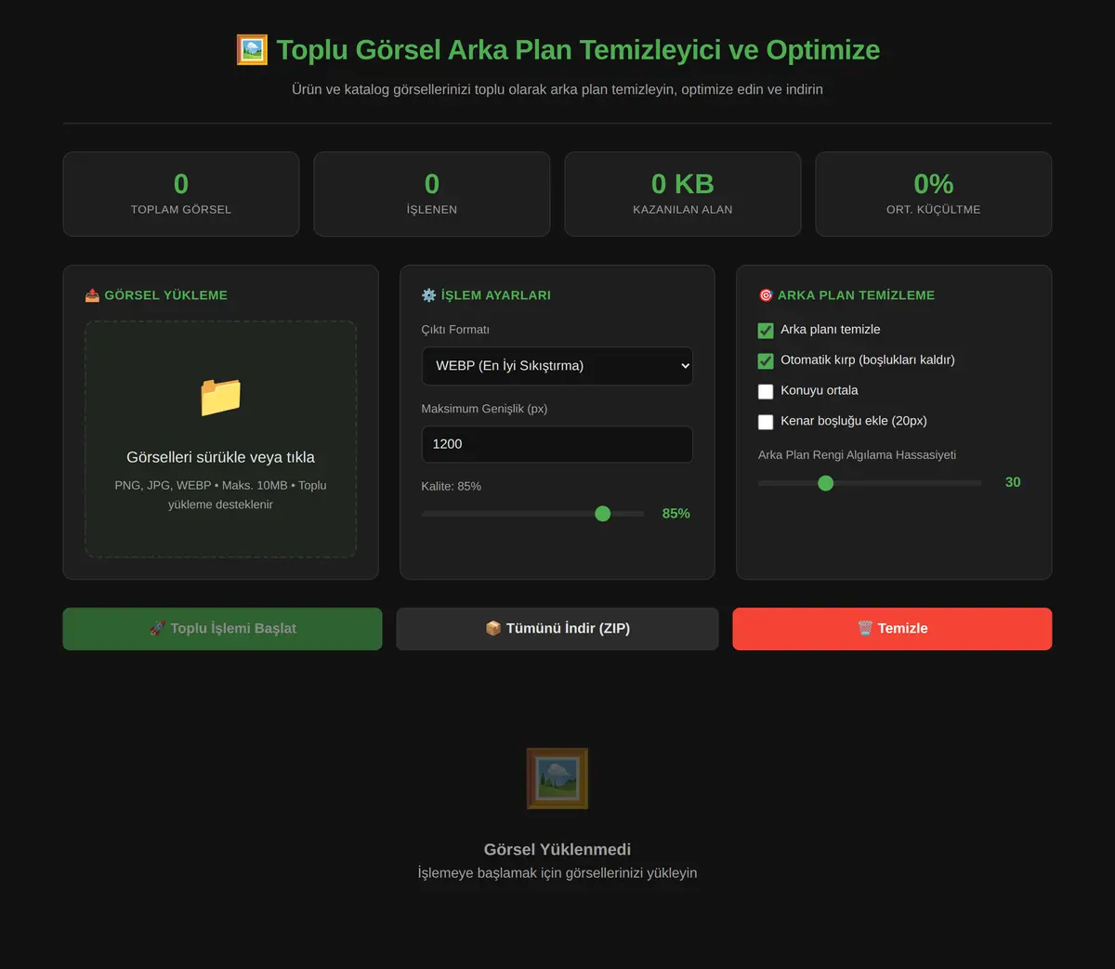
Task: Click the Toplu İşlemi Başlat button
Action: pyautogui.click(x=222, y=629)
